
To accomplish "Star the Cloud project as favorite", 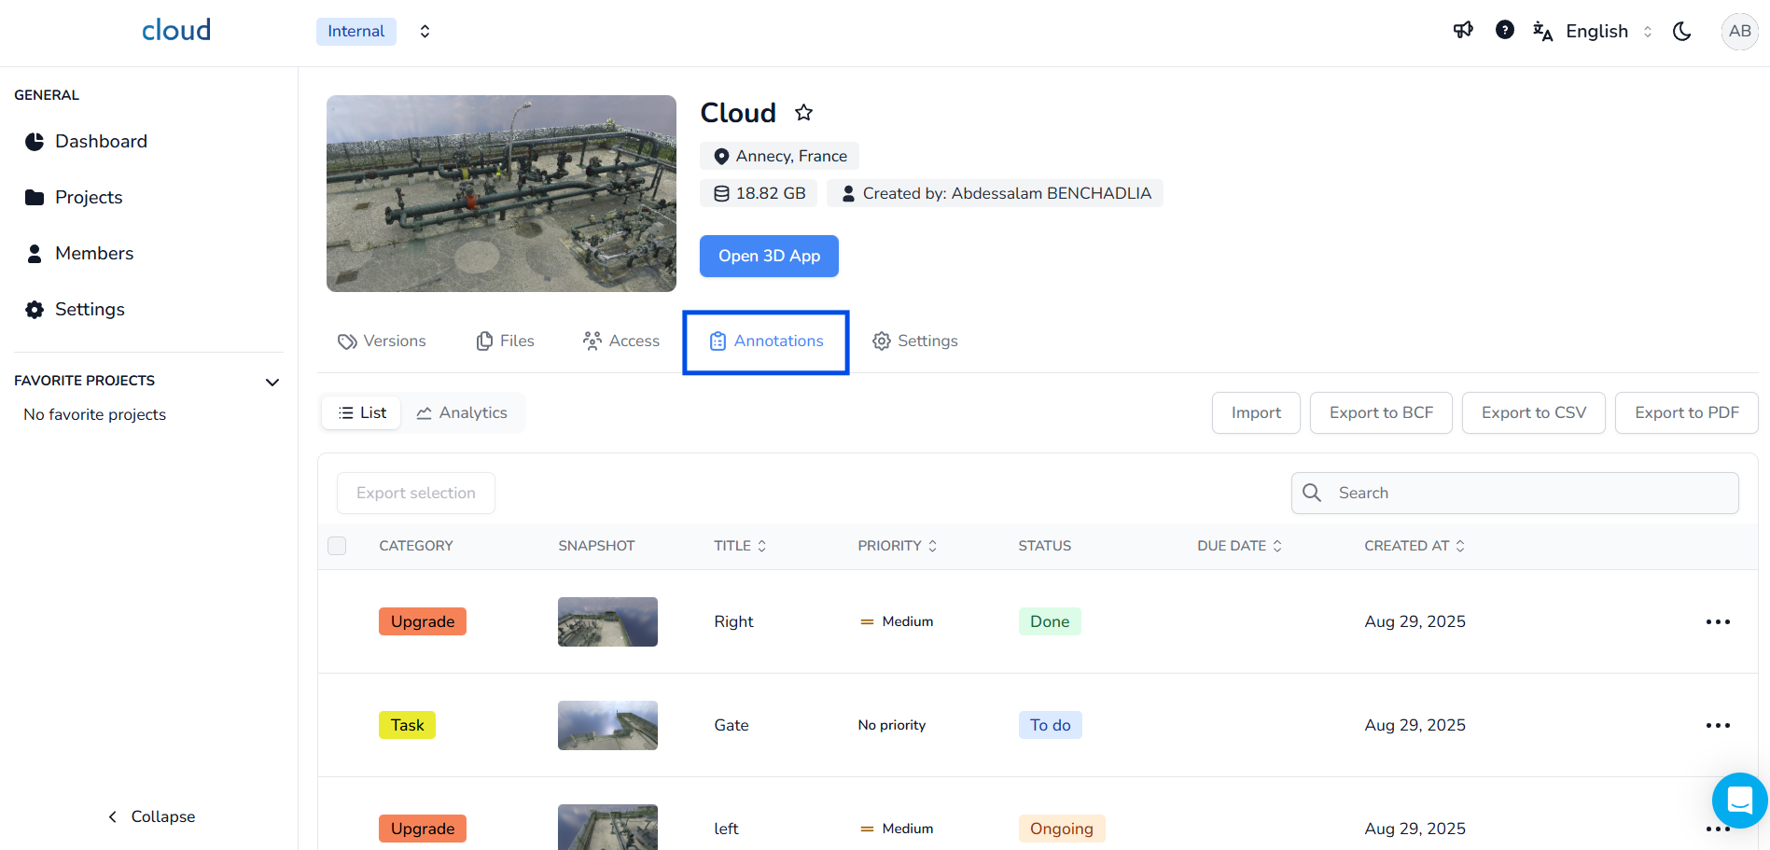I will click(x=803, y=113).
